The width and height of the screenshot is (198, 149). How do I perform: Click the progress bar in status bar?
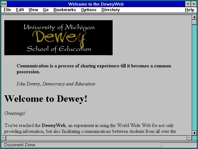pyautogui.click(x=179, y=145)
